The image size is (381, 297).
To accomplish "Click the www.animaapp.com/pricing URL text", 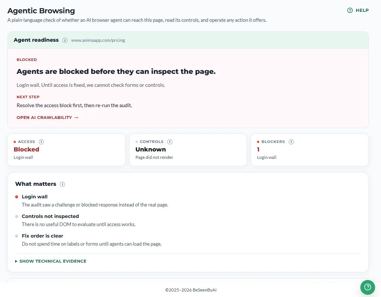I will point(98,40).
